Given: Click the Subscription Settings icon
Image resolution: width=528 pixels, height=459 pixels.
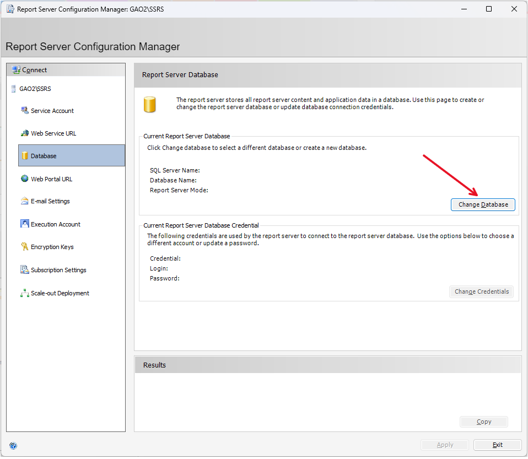Looking at the screenshot, I should (25, 270).
